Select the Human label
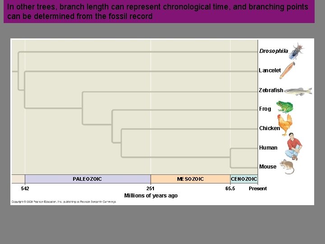Image resolution: width=325 pixels, height=244 pixels. [x=268, y=147]
